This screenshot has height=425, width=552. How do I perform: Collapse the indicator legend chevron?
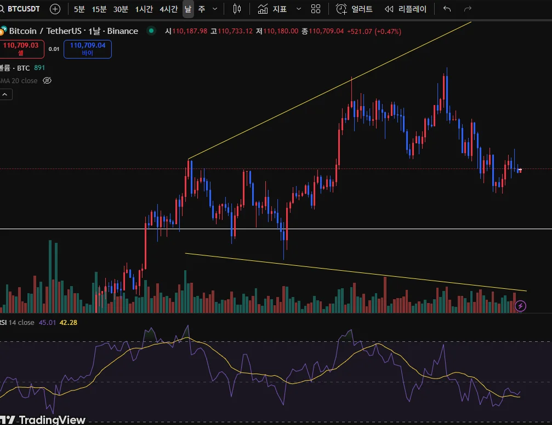coord(5,95)
